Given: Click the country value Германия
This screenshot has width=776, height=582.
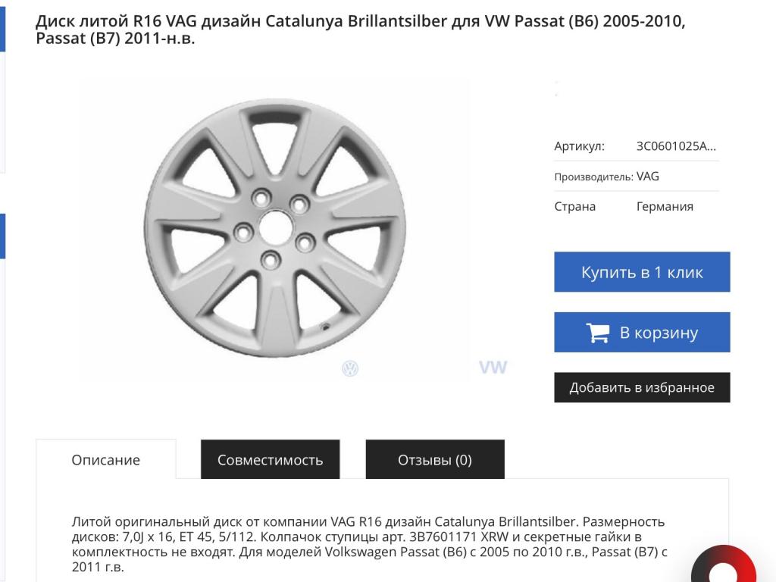Looking at the screenshot, I should 665,206.
